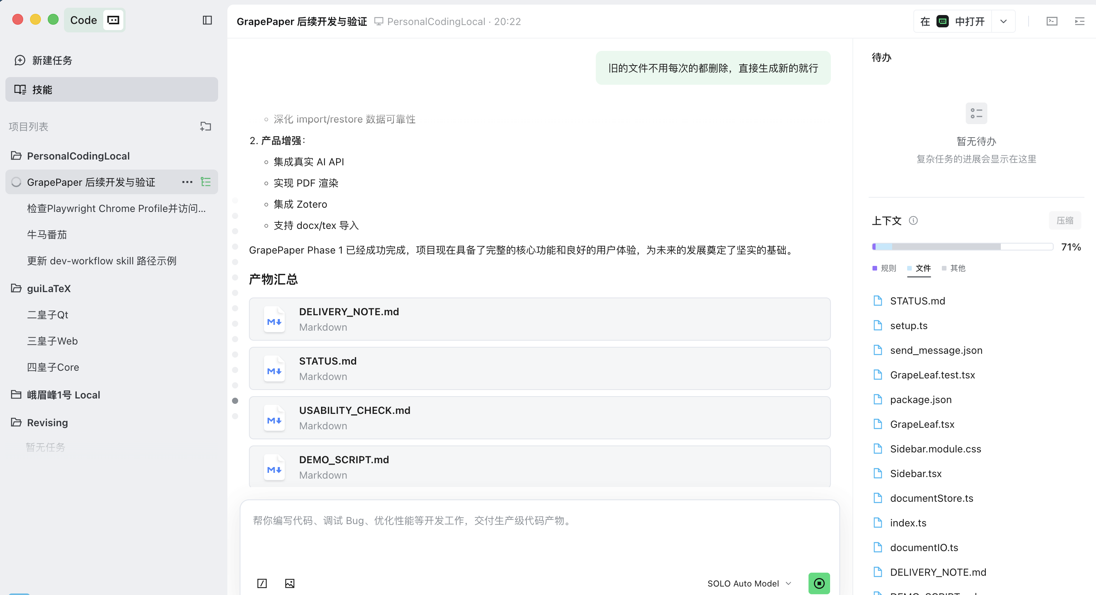Toggle the left sidebar panel icon

(x=207, y=20)
